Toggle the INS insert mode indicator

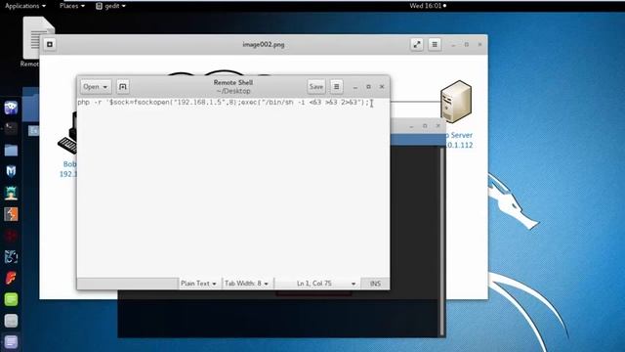(x=375, y=284)
